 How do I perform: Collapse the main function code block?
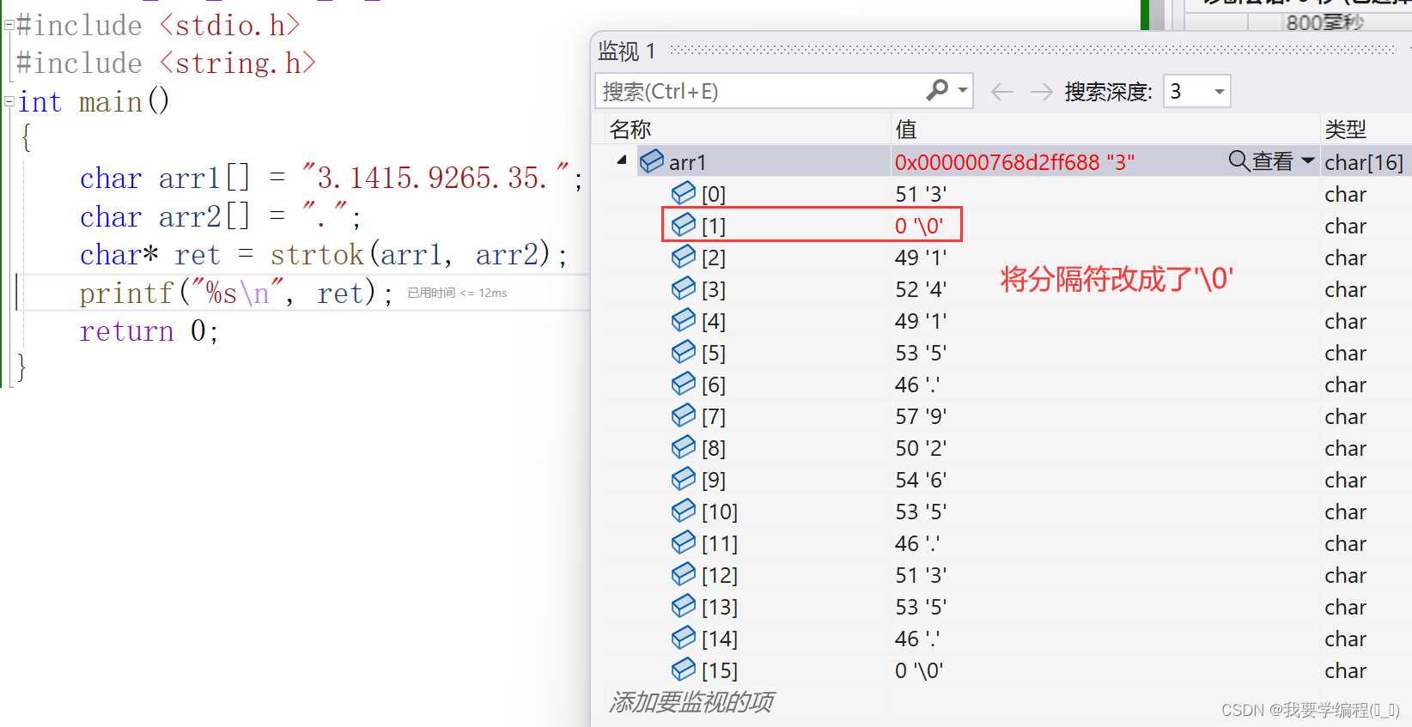(9, 101)
